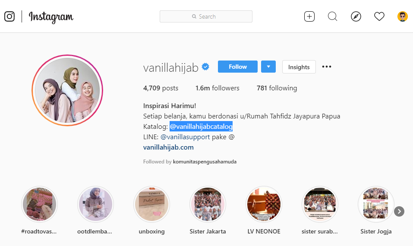Open the @vanillasupport mention link

click(185, 137)
